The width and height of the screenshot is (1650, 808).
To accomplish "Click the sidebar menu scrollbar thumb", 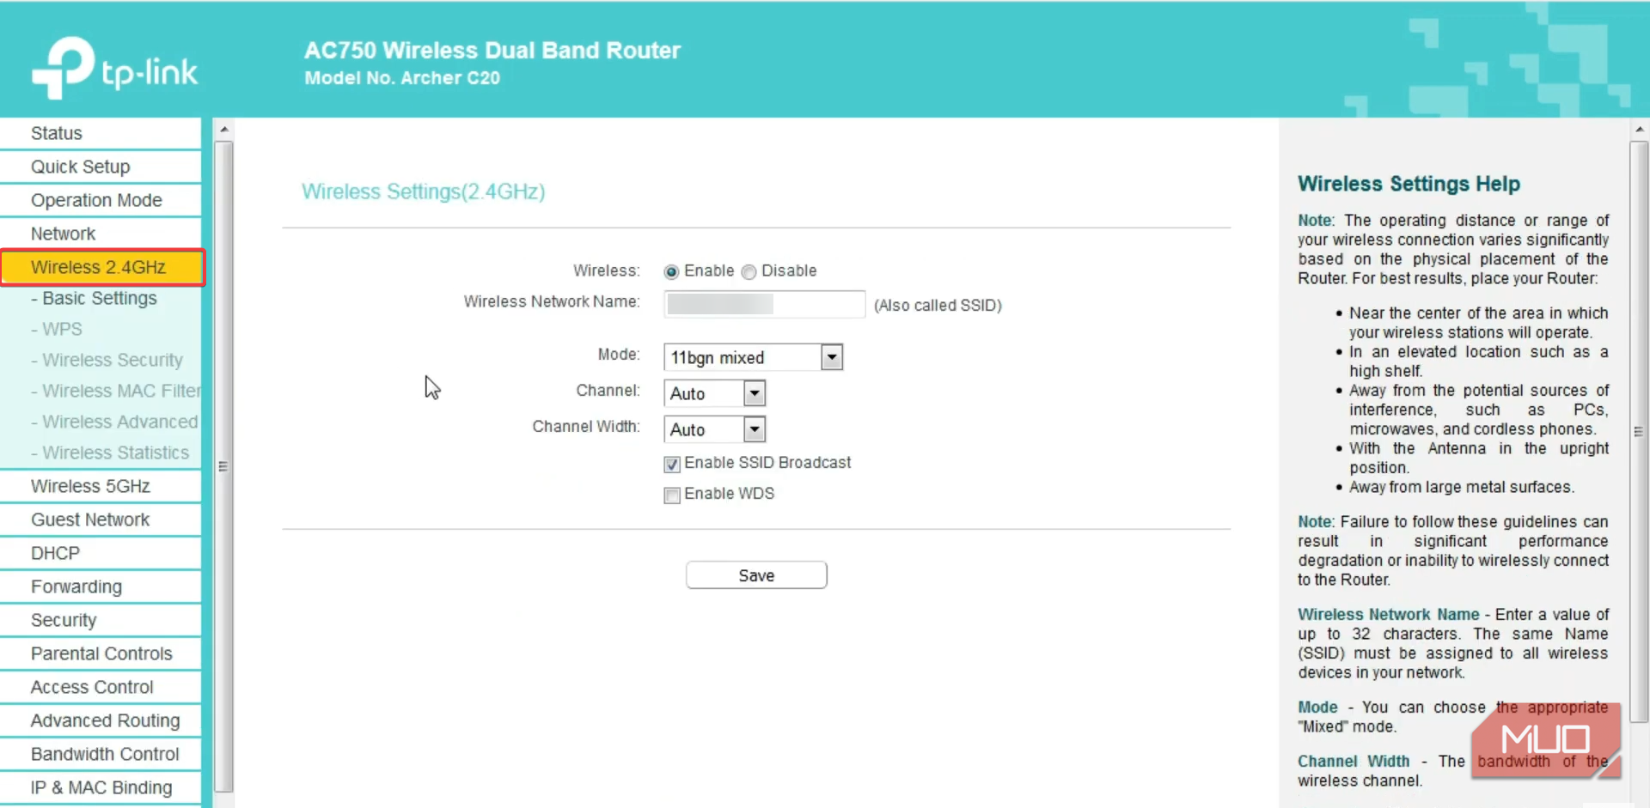I will (x=224, y=467).
